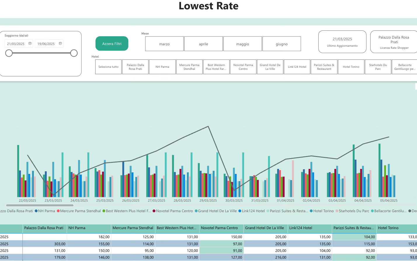Select Starhotels Du Parc in the chart legend
The image size is (417, 261).
tap(352, 211)
